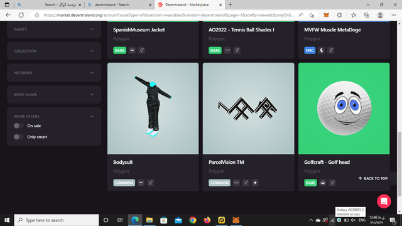Image resolution: width=402 pixels, height=226 pixels.
Task: Open browser Collections icon
Action: coord(367,15)
